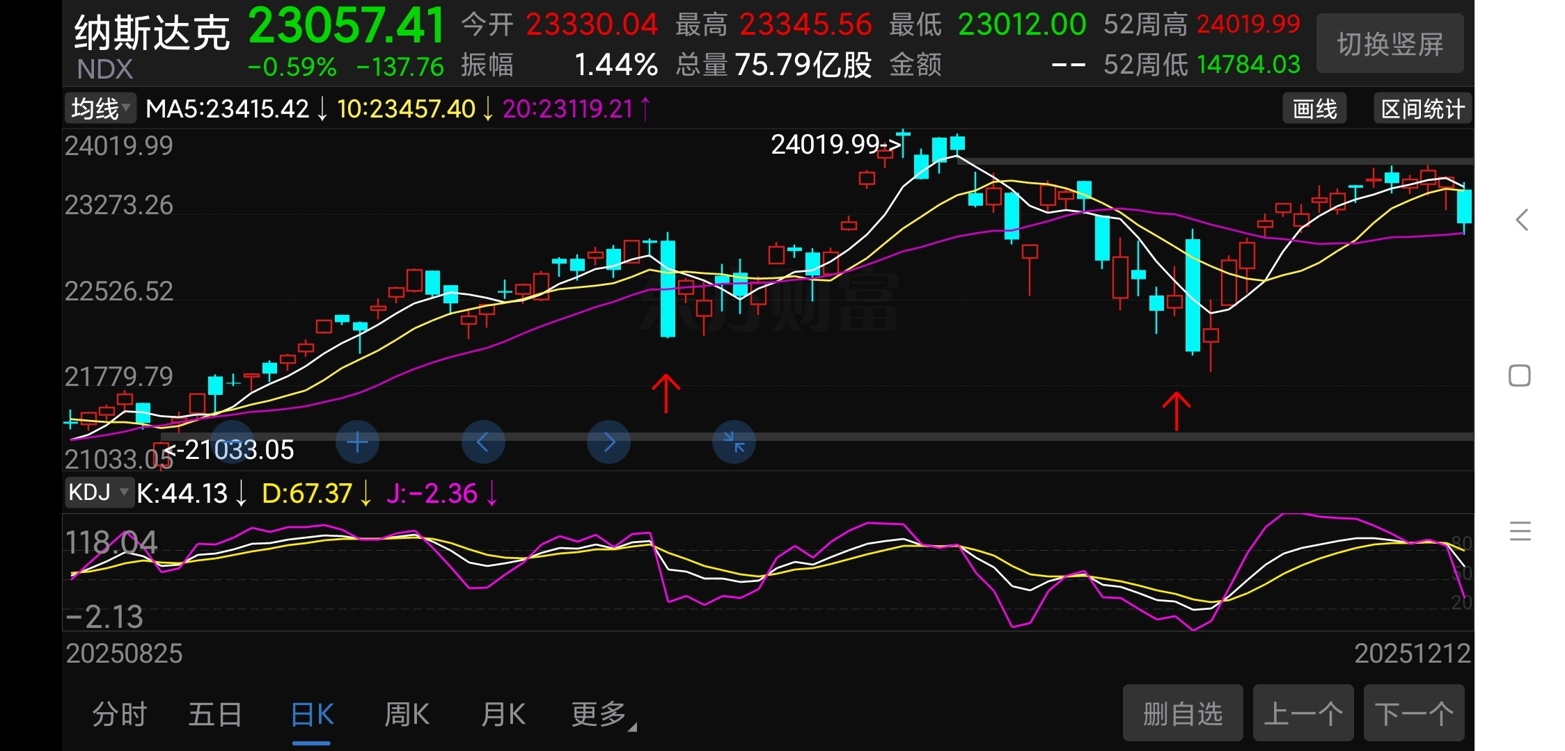The width and height of the screenshot is (1565, 751).
Task: Open the KDJ indicator dropdown
Action: click(98, 493)
